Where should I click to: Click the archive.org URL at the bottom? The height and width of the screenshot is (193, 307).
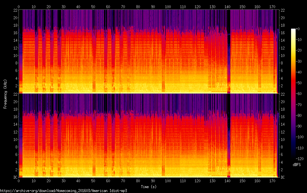click(x=63, y=191)
